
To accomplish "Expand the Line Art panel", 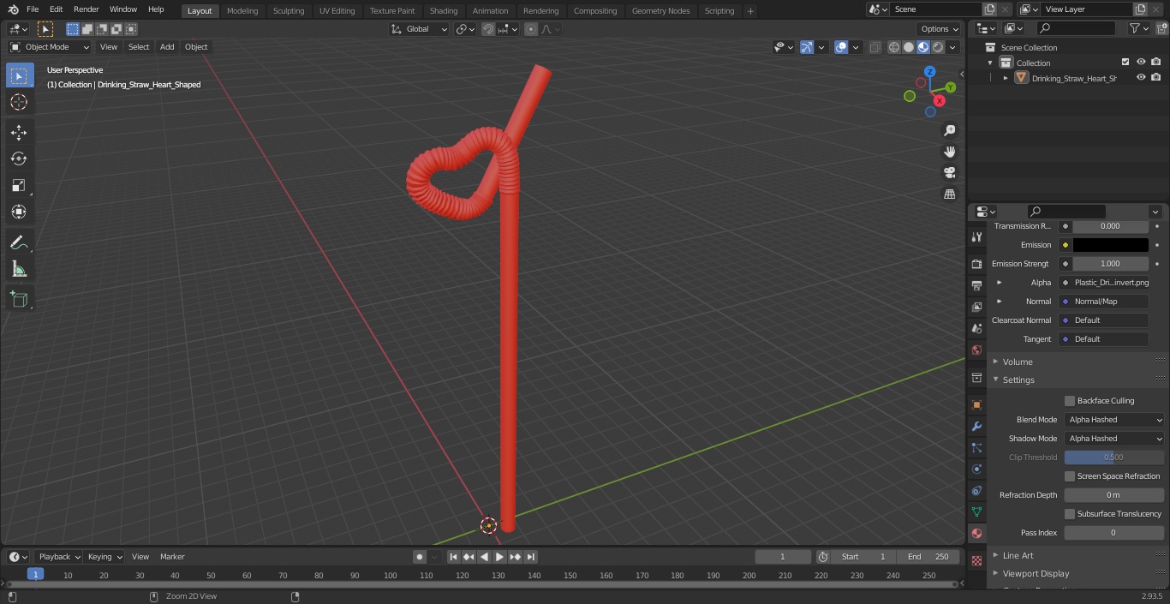I will pos(996,555).
